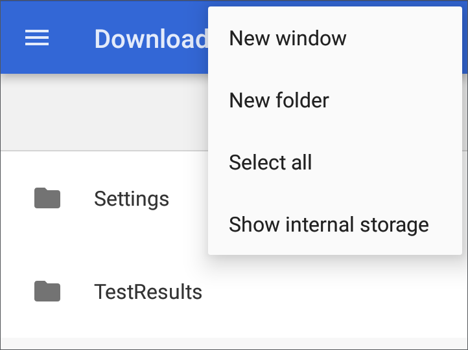Open the hamburger navigation drawer
This screenshot has width=468, height=350.
coord(37,38)
